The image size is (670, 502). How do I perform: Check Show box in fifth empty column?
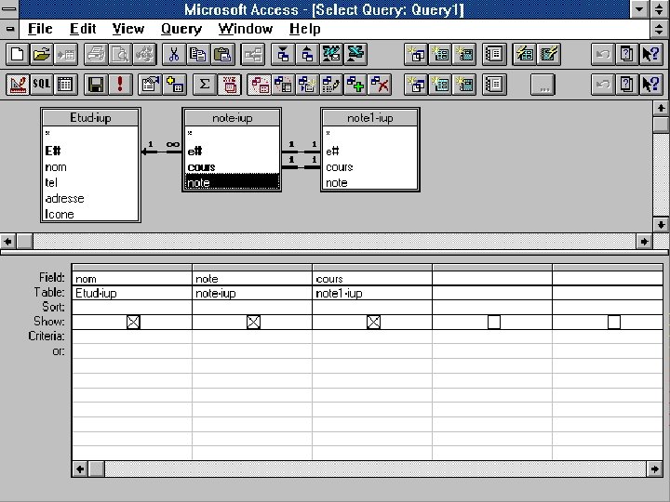coord(614,322)
